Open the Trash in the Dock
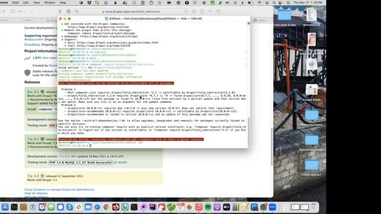This screenshot has width=381, height=214. (x=314, y=207)
